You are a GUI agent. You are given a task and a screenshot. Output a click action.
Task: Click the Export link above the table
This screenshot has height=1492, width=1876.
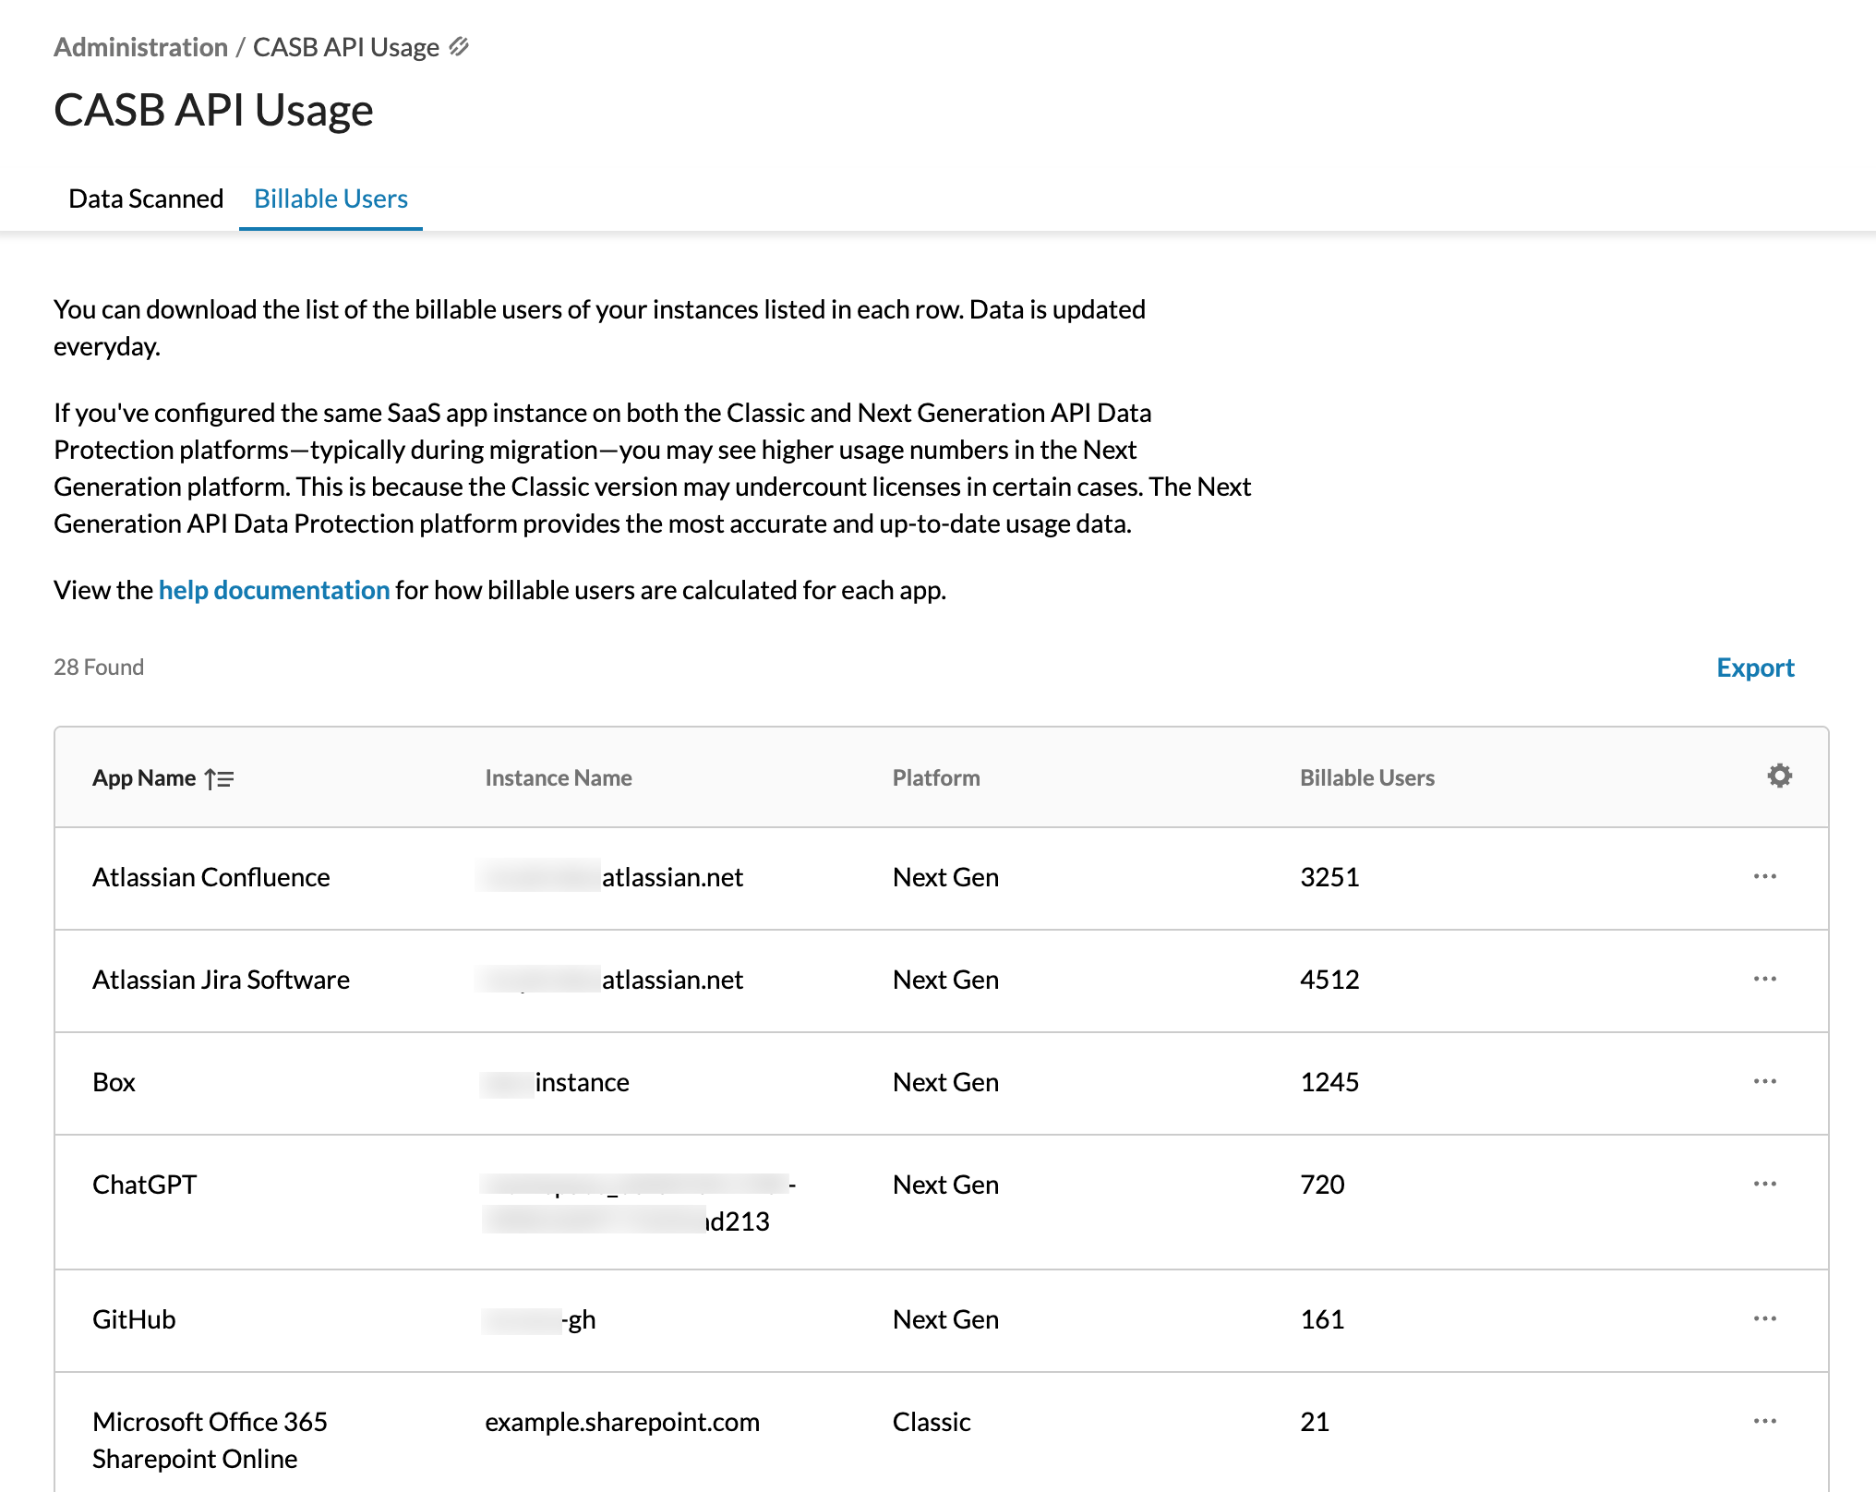pos(1755,667)
